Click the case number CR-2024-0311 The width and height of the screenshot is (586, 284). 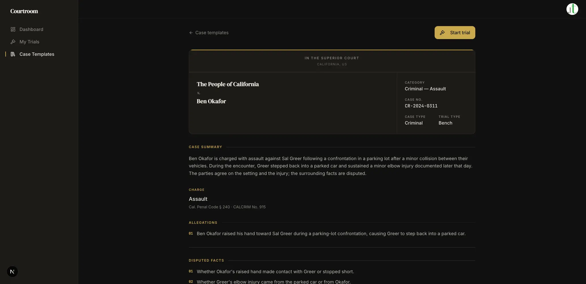(x=421, y=106)
